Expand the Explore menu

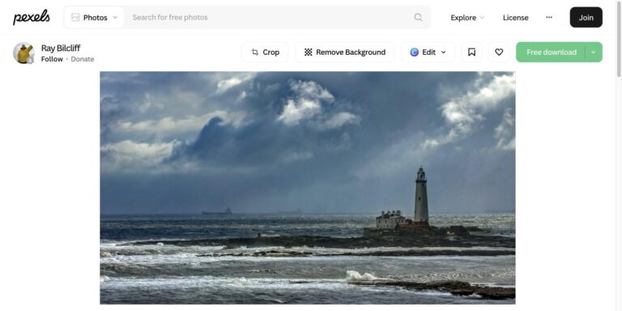coord(467,18)
